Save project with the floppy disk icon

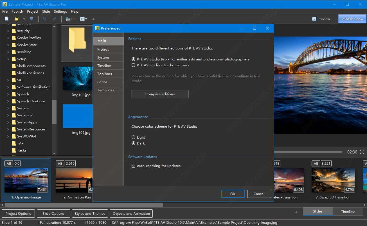coord(31,19)
